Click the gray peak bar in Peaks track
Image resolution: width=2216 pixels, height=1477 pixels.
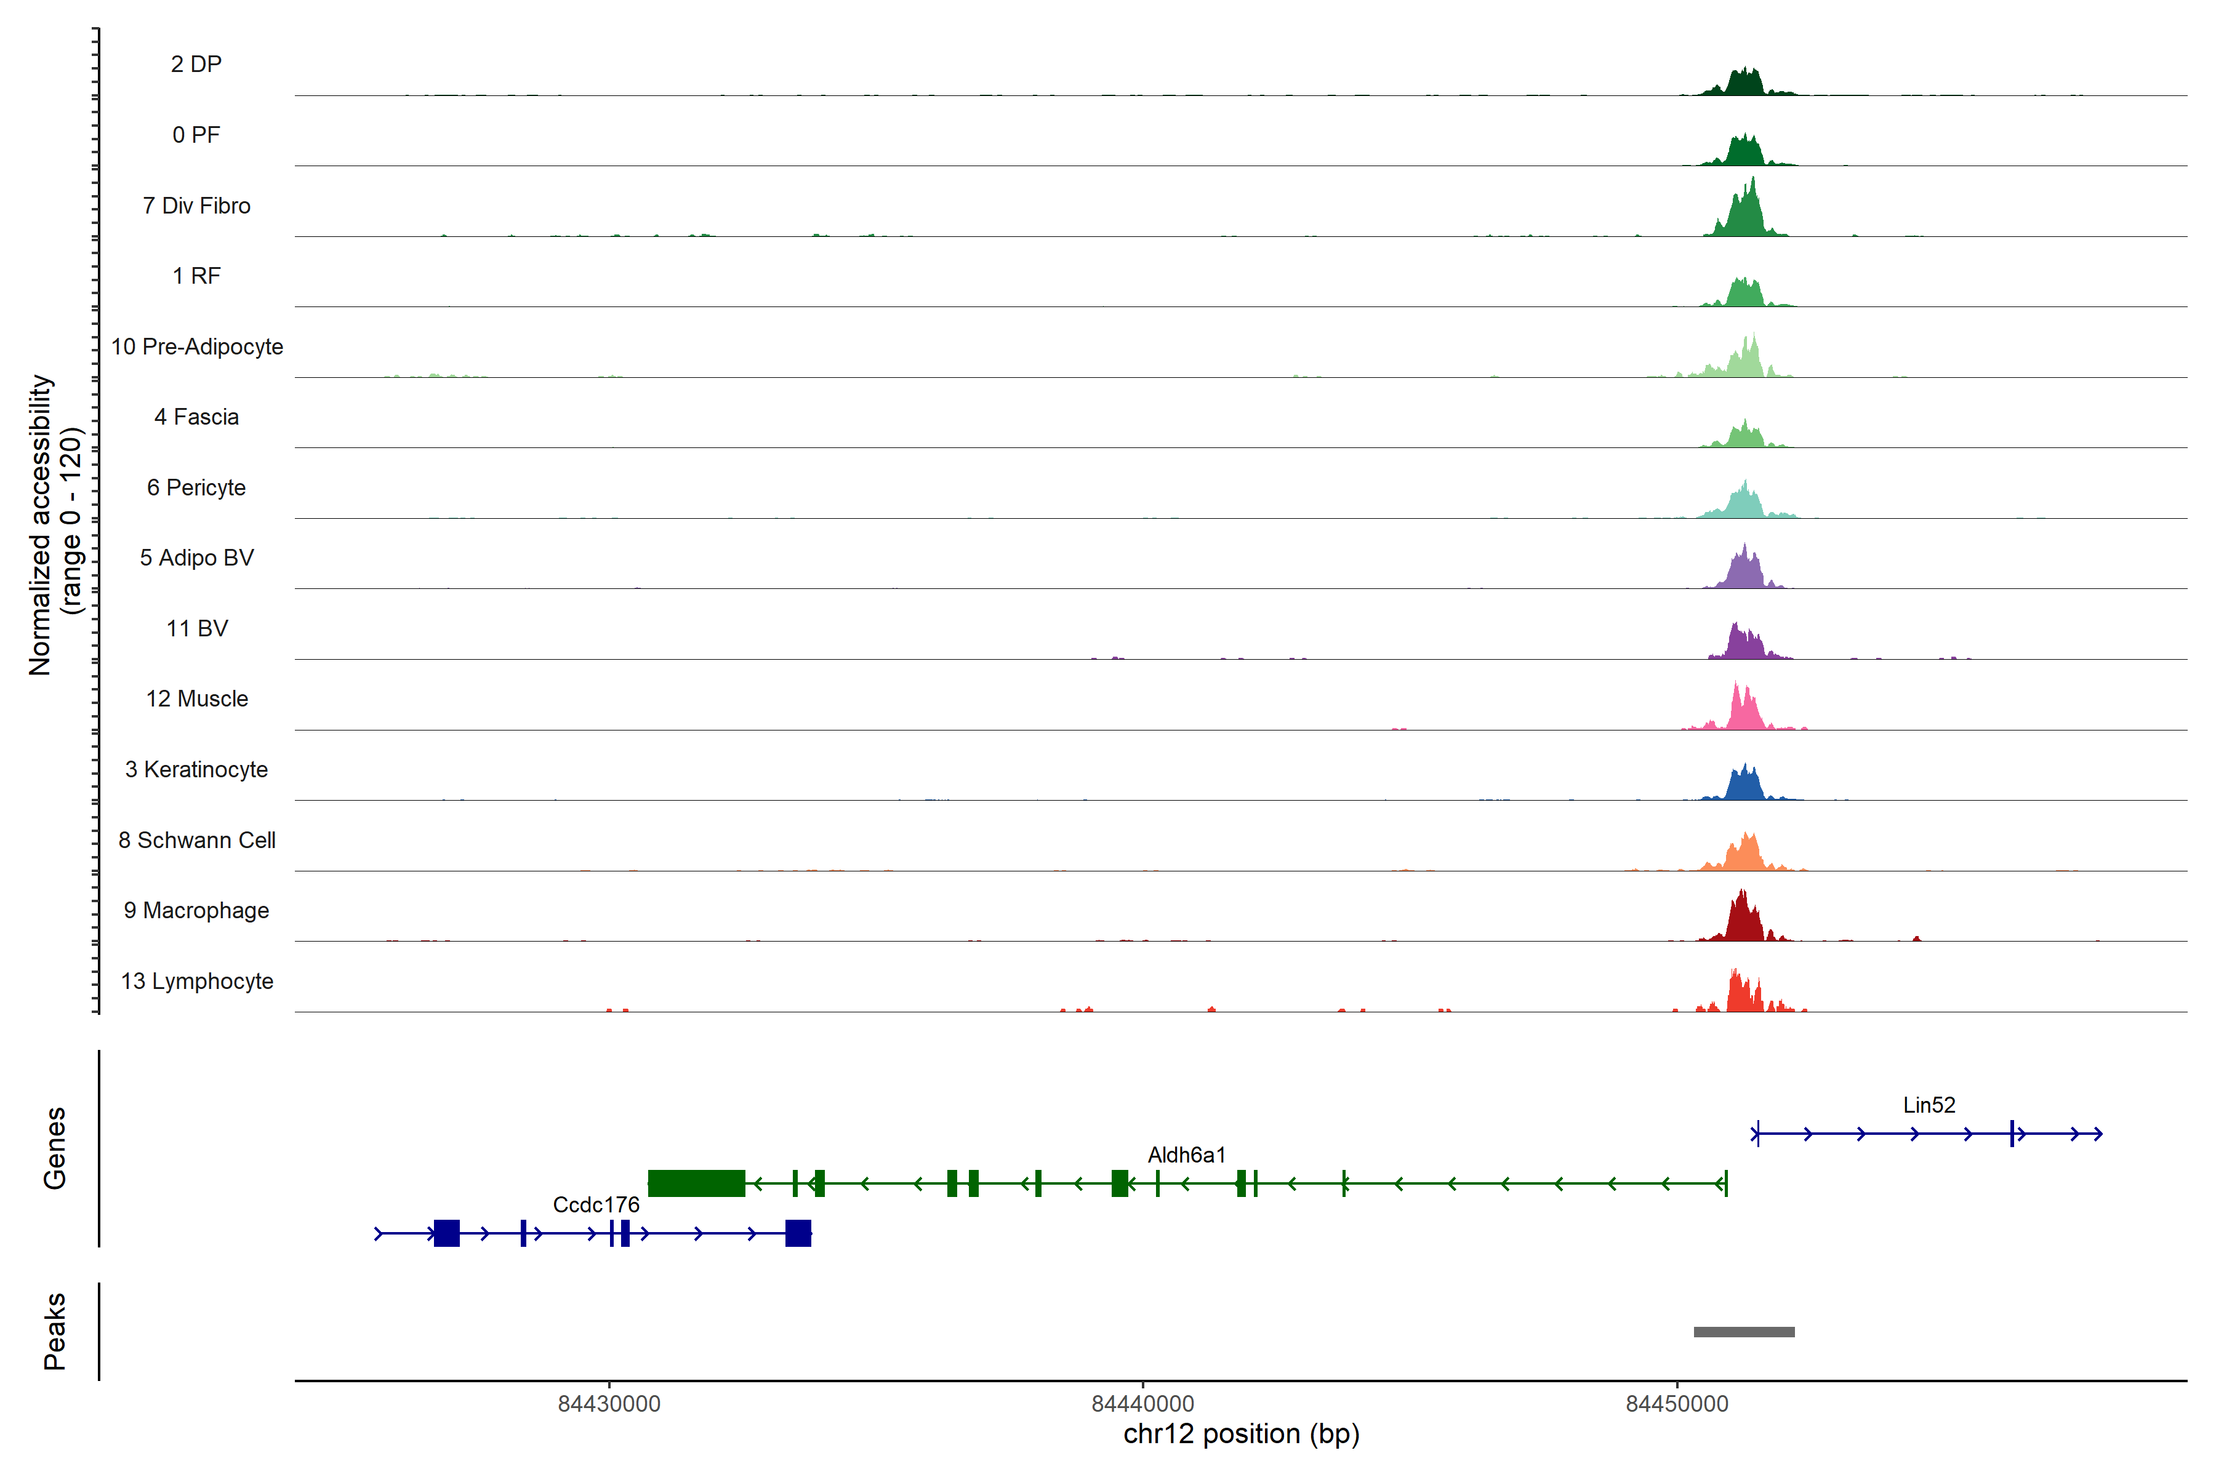pyautogui.click(x=1744, y=1332)
